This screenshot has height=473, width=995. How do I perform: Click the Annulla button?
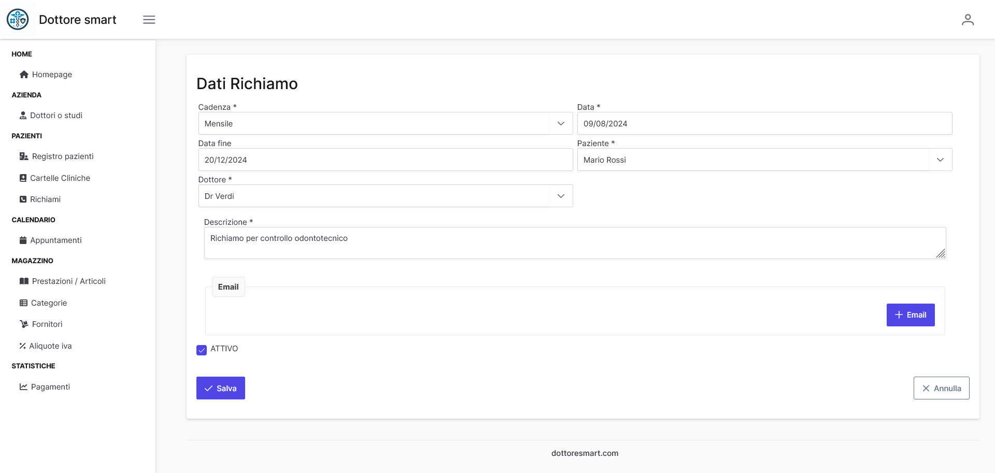click(x=941, y=388)
